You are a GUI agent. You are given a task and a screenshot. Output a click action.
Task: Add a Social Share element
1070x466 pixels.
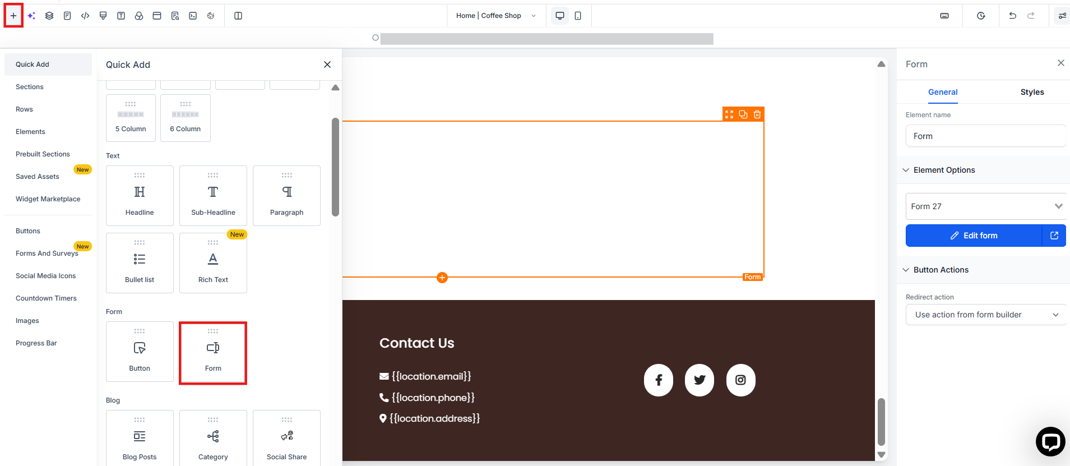click(x=286, y=438)
